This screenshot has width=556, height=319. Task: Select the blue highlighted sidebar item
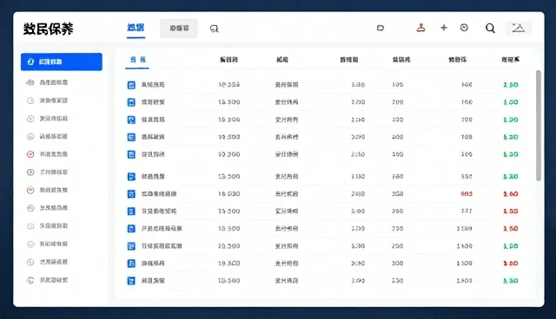(x=62, y=62)
